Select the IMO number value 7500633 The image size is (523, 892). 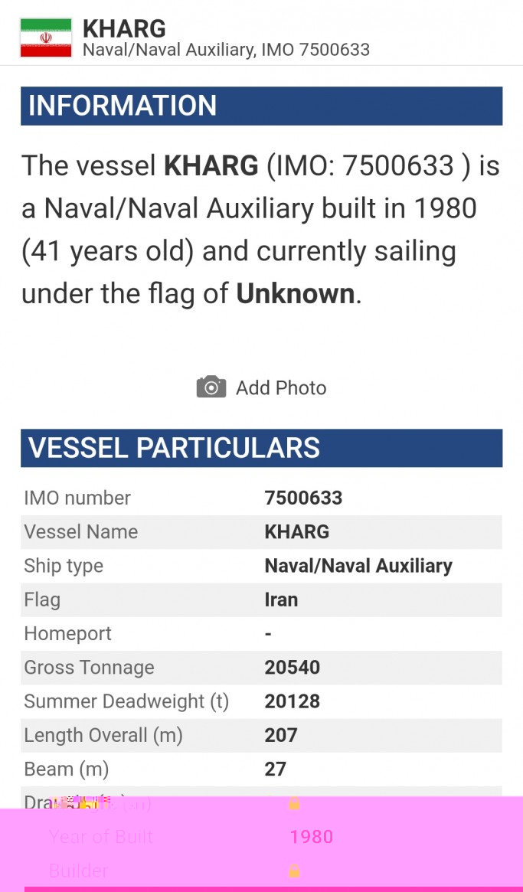tap(303, 498)
